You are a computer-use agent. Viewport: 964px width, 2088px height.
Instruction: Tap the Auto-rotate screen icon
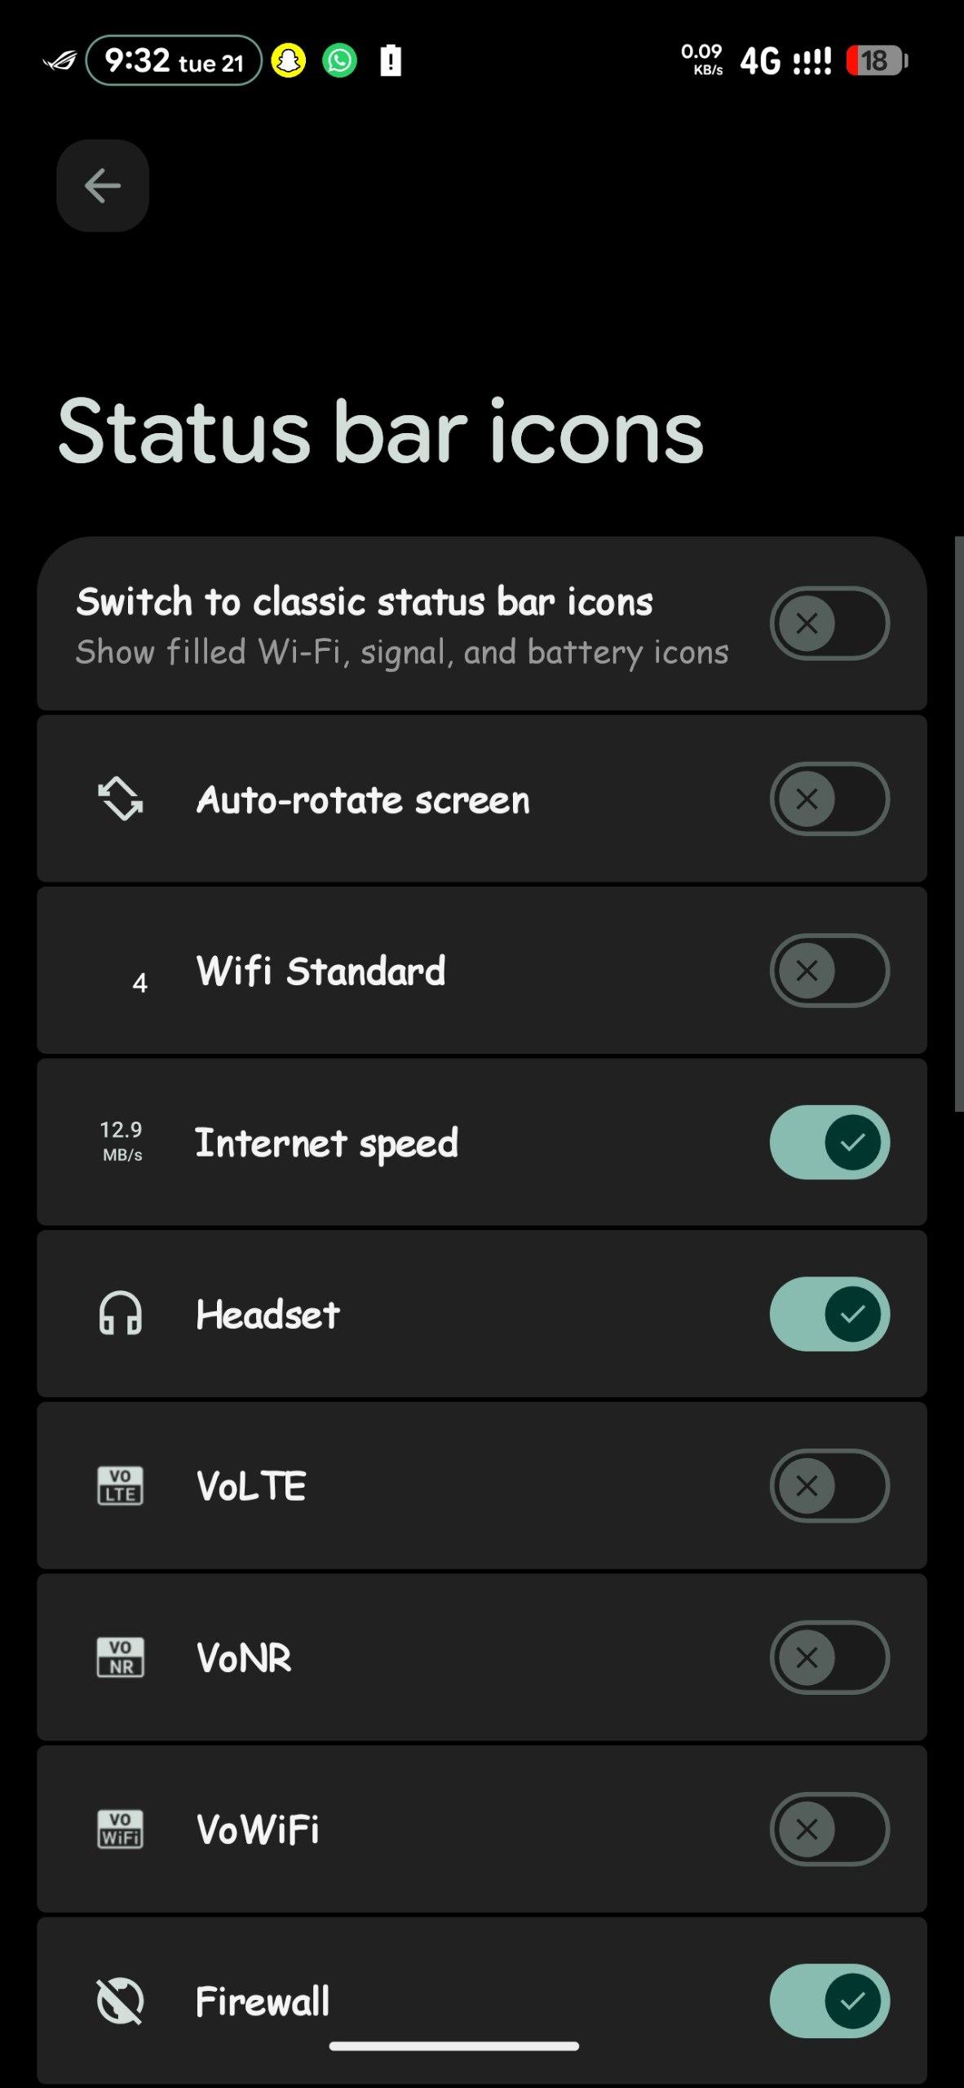point(121,798)
